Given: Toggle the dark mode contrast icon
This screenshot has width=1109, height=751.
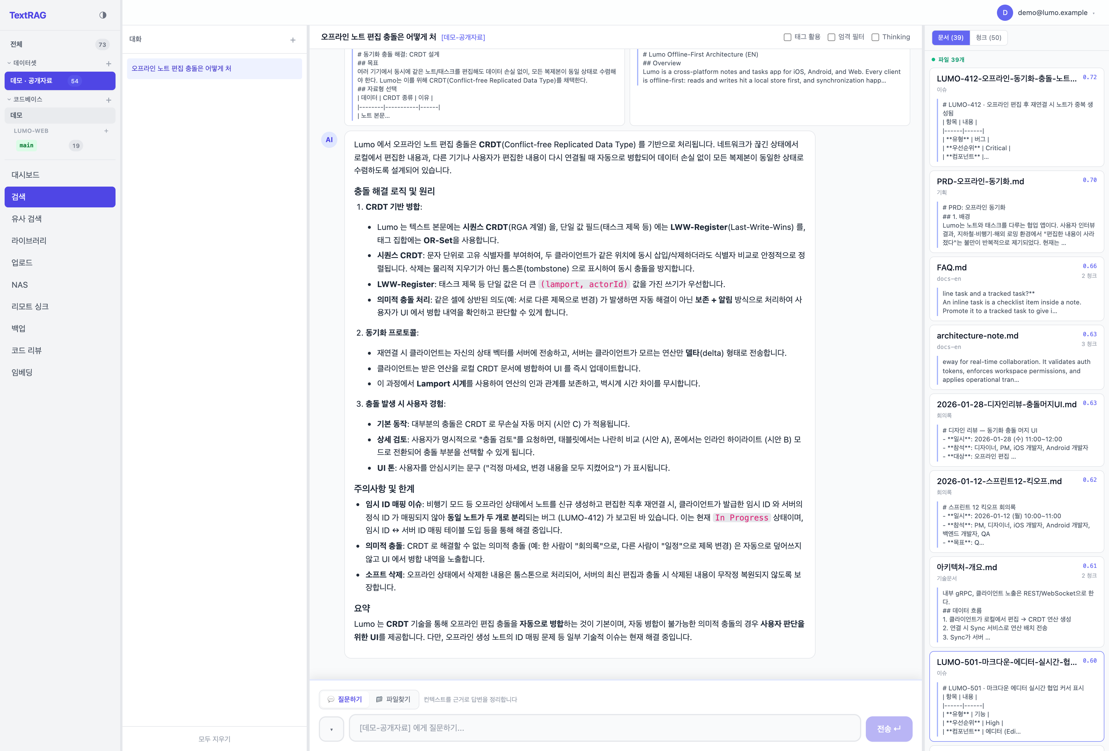Looking at the screenshot, I should (103, 15).
